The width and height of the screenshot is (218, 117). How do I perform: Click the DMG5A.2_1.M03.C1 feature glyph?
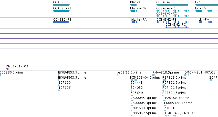[170, 116]
